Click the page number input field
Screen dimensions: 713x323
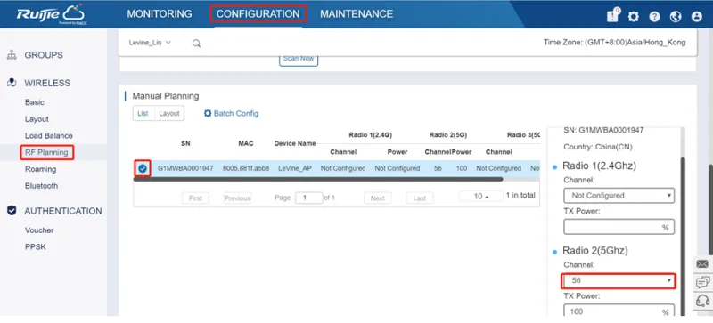click(308, 198)
